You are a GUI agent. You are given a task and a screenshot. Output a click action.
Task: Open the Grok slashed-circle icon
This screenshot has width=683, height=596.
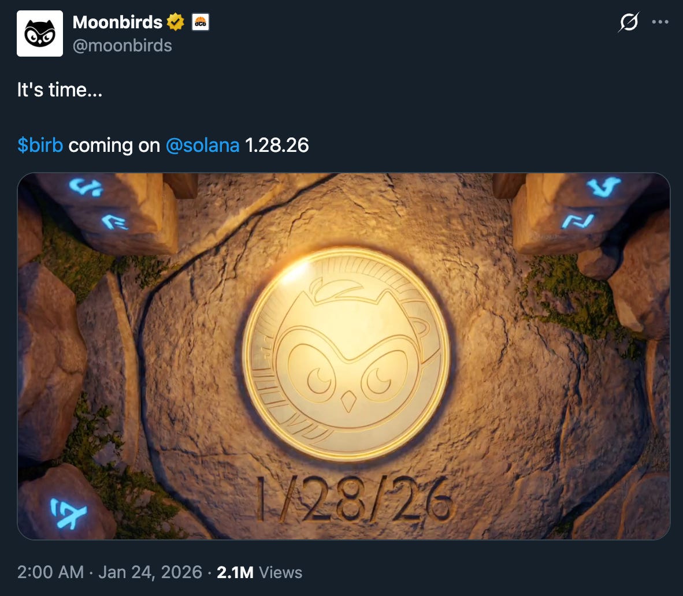coord(629,22)
